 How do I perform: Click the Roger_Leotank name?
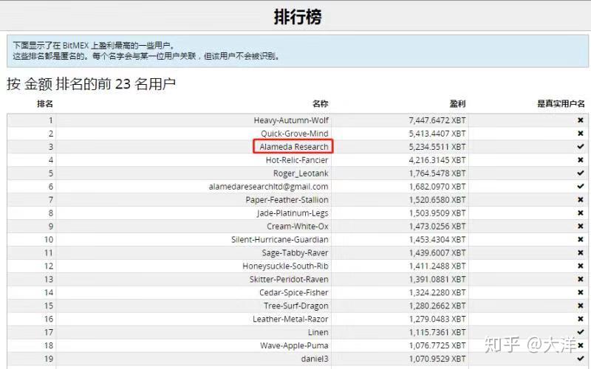[301, 173]
